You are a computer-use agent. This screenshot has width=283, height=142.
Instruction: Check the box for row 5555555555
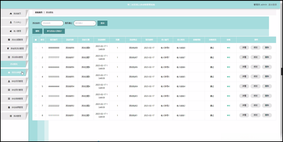tap(36, 77)
